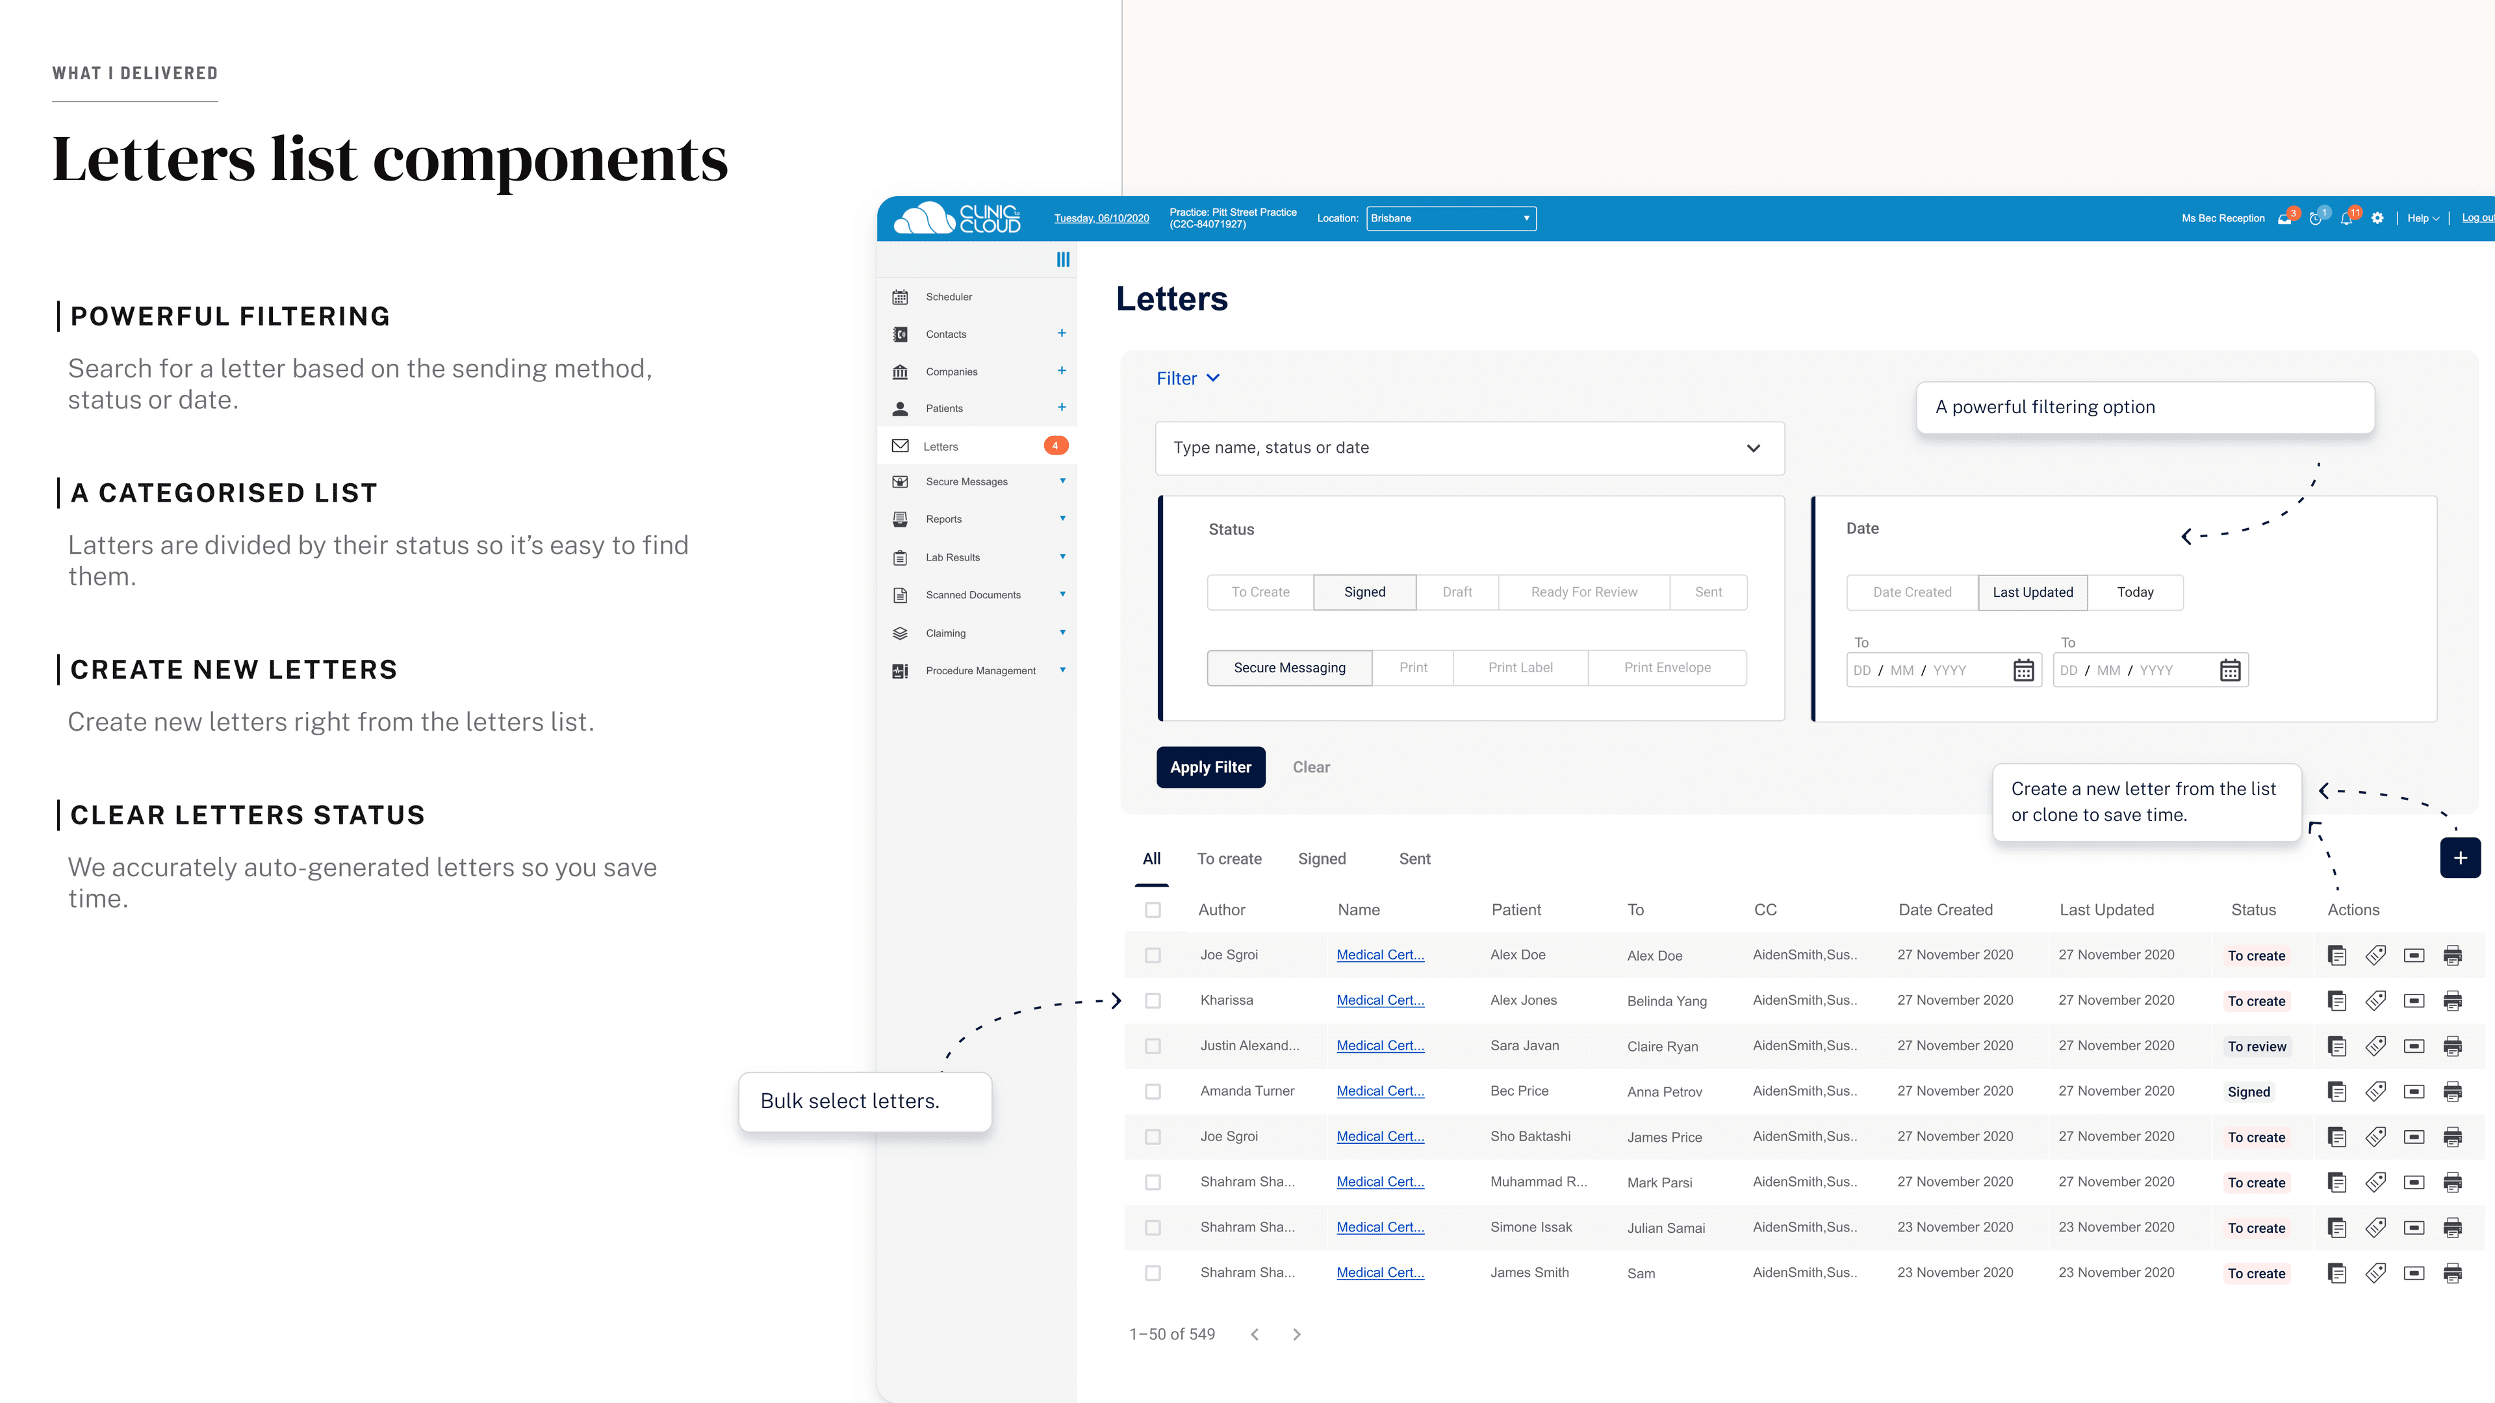The height and width of the screenshot is (1403, 2495).
Task: Open the Brisbane location dropdown
Action: [1451, 219]
